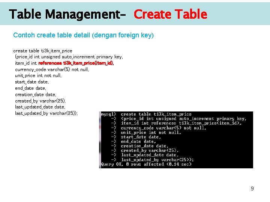
Task: Click terminal line 'creation_date date,'
Action: point(144,146)
